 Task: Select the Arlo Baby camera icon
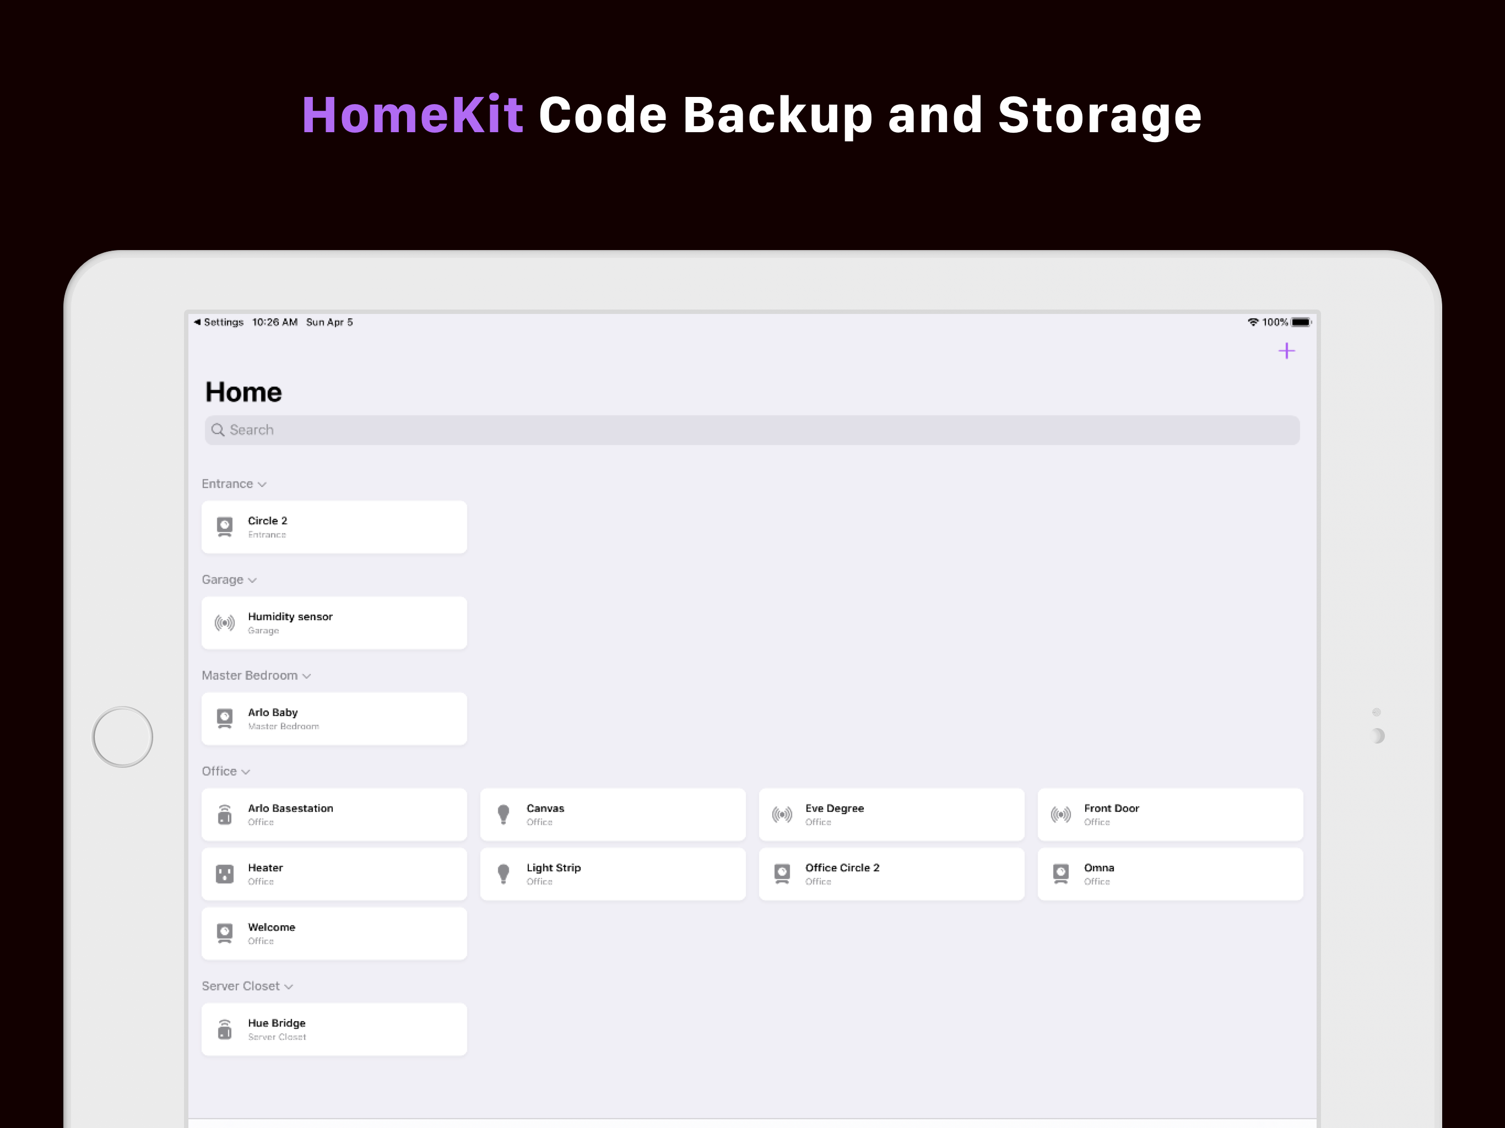[x=225, y=718]
